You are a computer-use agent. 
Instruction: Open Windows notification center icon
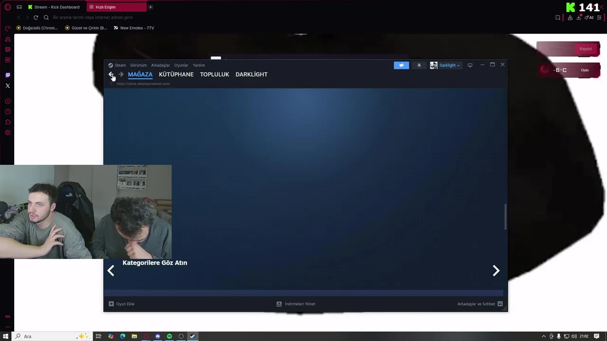(597, 336)
